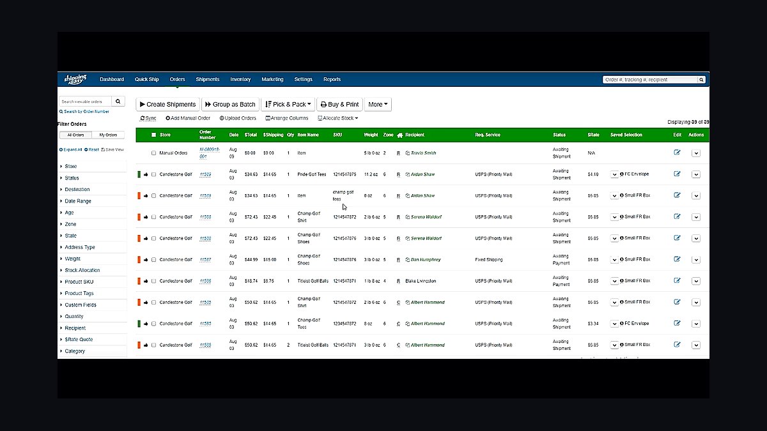The image size is (767, 431).
Task: Tick the checkbox for the Serena Waldorf Champ Golf Shirt order
Action: [153, 217]
